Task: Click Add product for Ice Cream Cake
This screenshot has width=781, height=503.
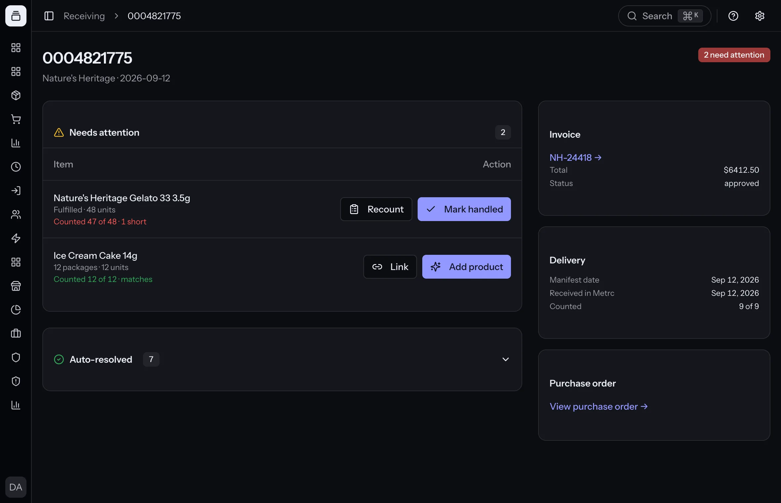Action: 467,267
